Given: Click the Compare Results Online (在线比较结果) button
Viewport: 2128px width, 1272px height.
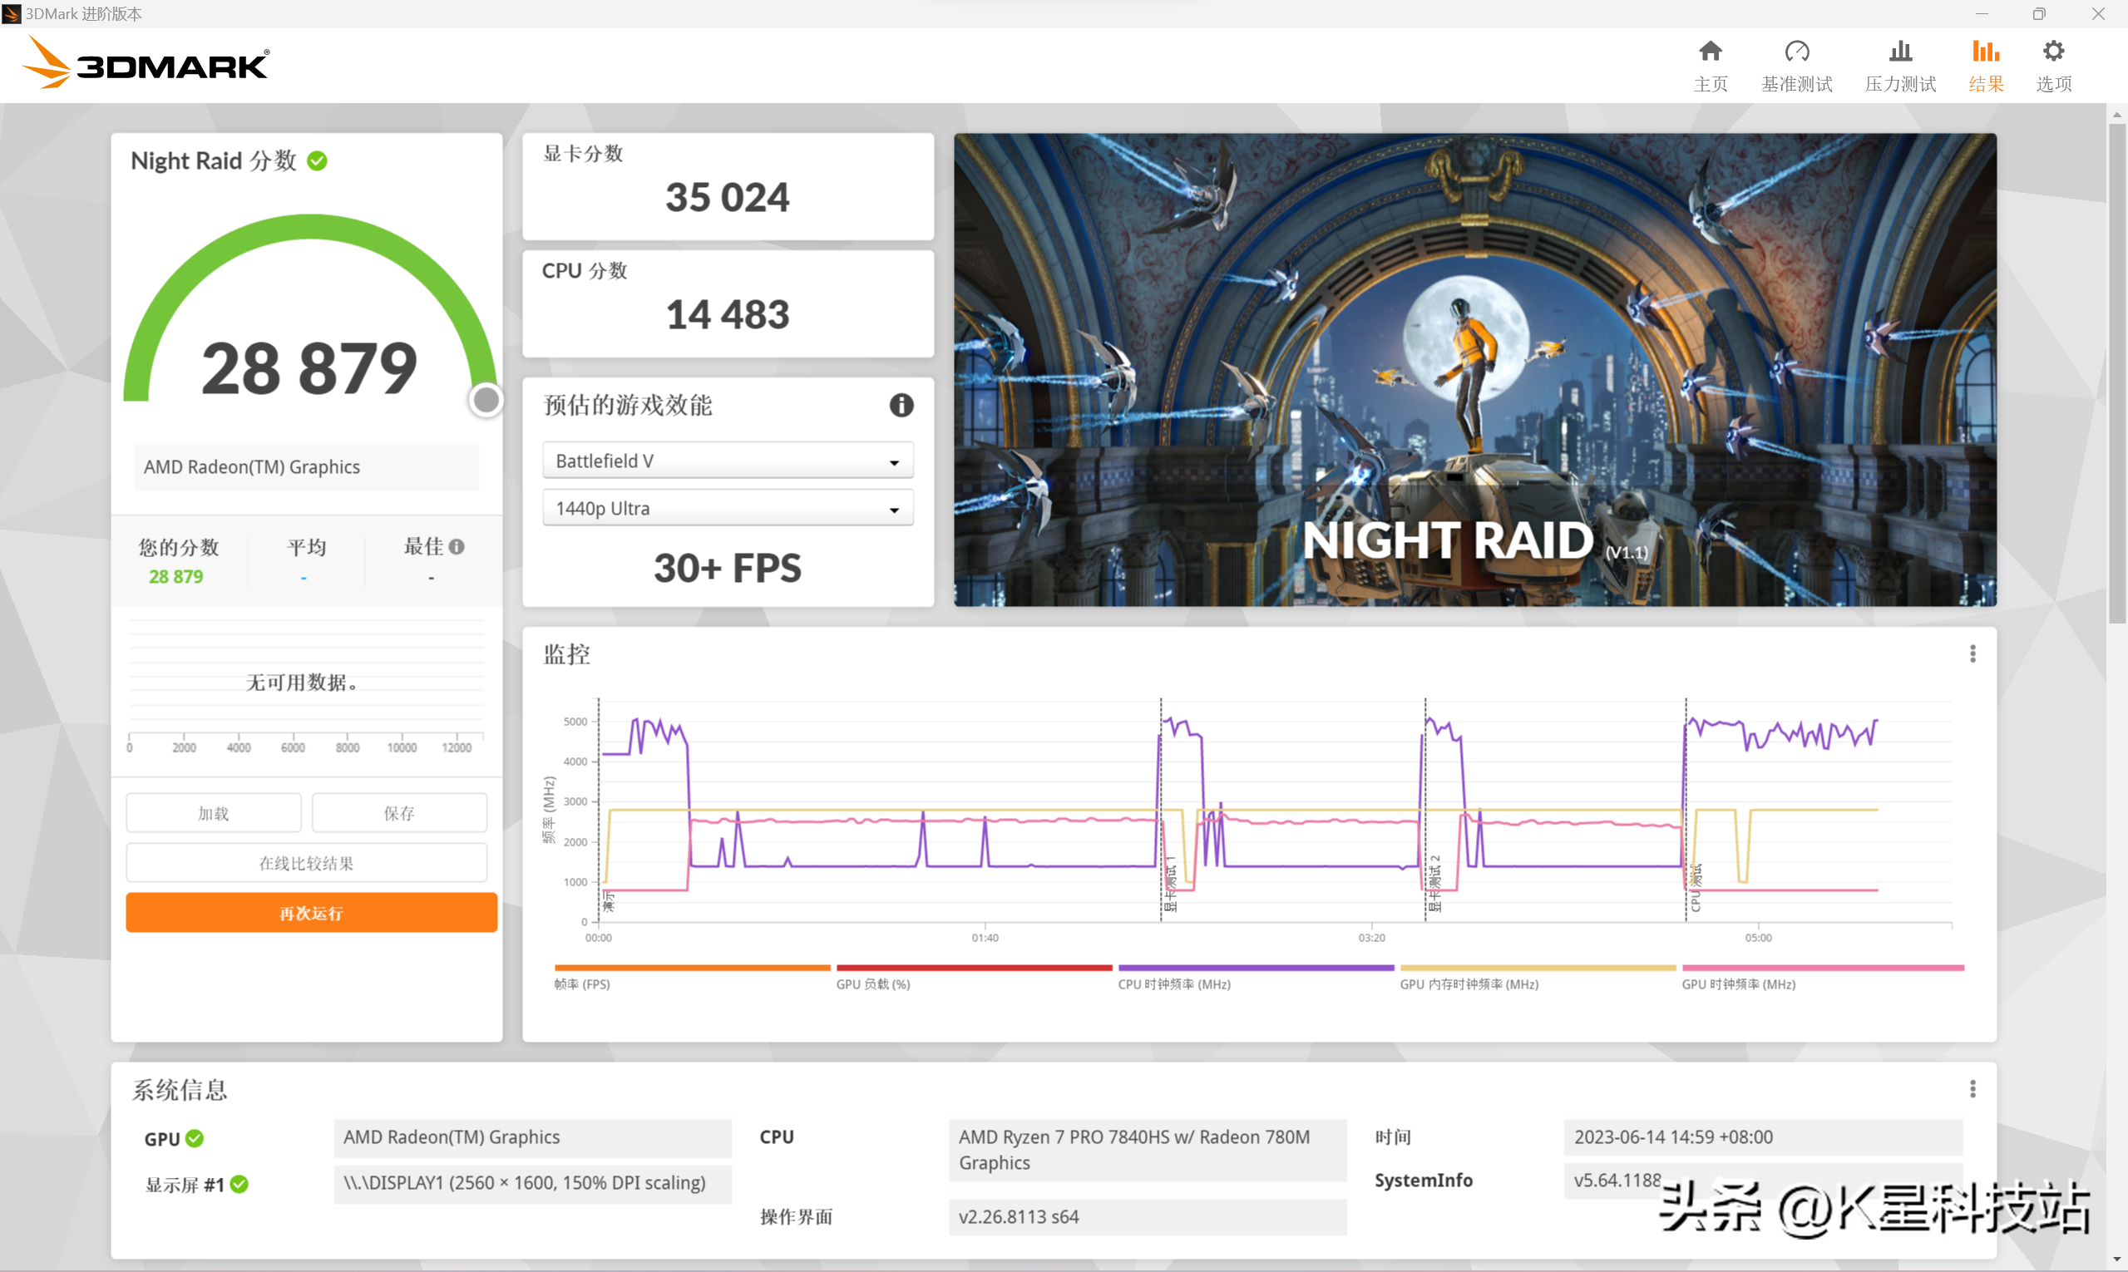Looking at the screenshot, I should click(x=306, y=863).
